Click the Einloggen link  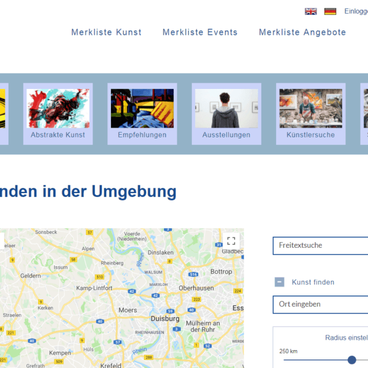pyautogui.click(x=356, y=11)
